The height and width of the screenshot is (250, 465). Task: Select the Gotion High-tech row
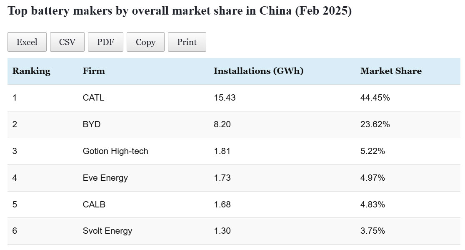[x=115, y=151]
